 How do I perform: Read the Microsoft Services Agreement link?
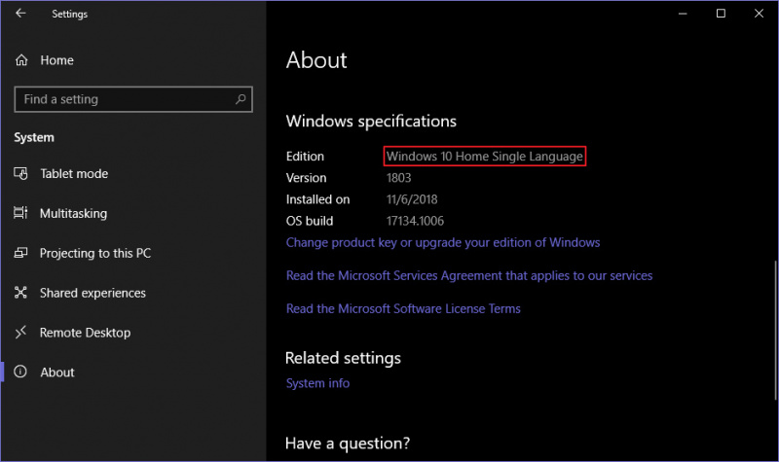[469, 276]
